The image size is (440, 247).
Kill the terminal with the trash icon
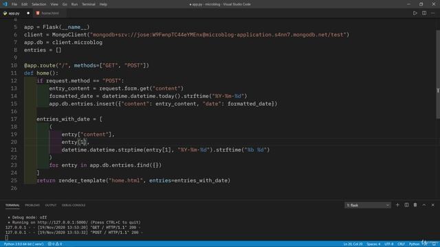tap(415, 205)
